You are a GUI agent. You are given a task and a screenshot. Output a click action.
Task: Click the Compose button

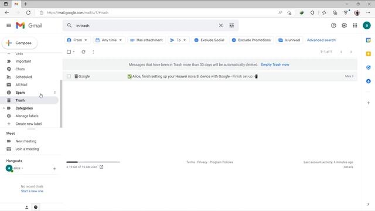pyautogui.click(x=19, y=43)
